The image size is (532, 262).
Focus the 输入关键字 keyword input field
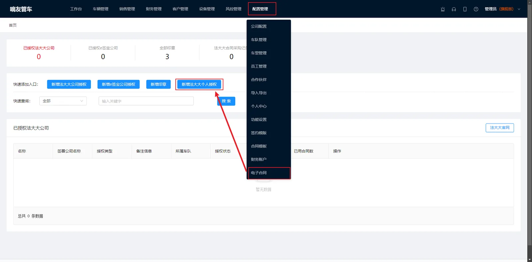tap(146, 101)
